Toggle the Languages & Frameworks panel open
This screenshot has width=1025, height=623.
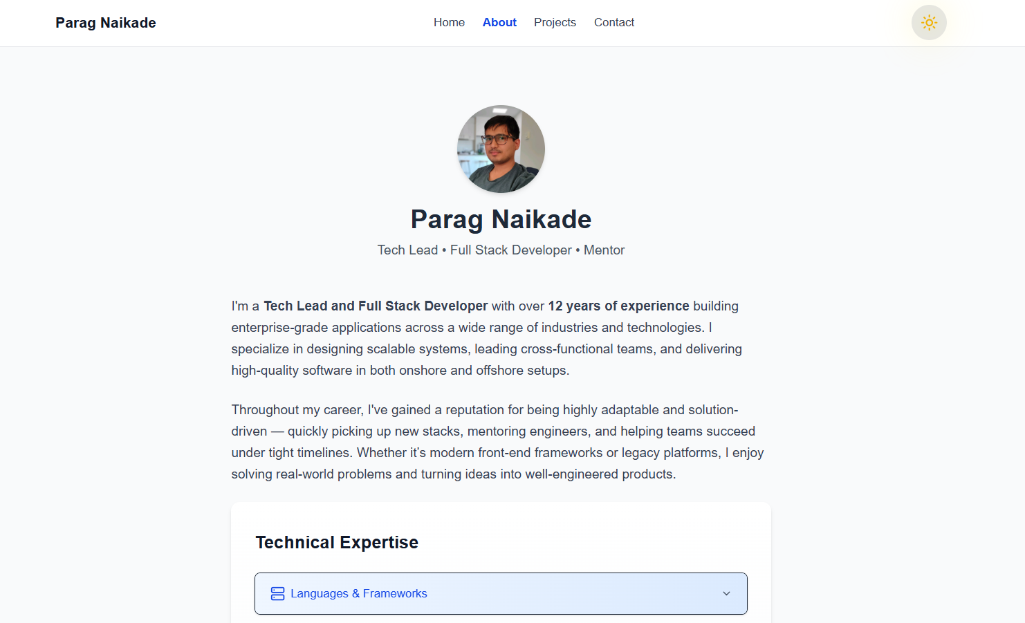click(x=501, y=593)
